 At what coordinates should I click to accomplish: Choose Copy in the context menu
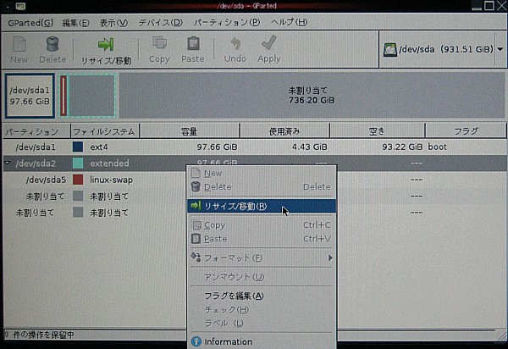[x=262, y=225]
